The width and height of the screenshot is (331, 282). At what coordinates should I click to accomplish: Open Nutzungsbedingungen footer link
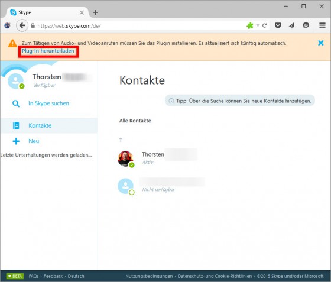149,276
